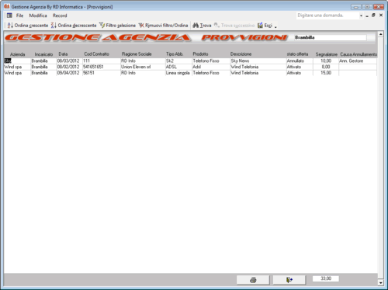Viewport: 388px width, 290px height.
Task: Select the highlighted Sky cell in first row
Action: tap(17, 60)
